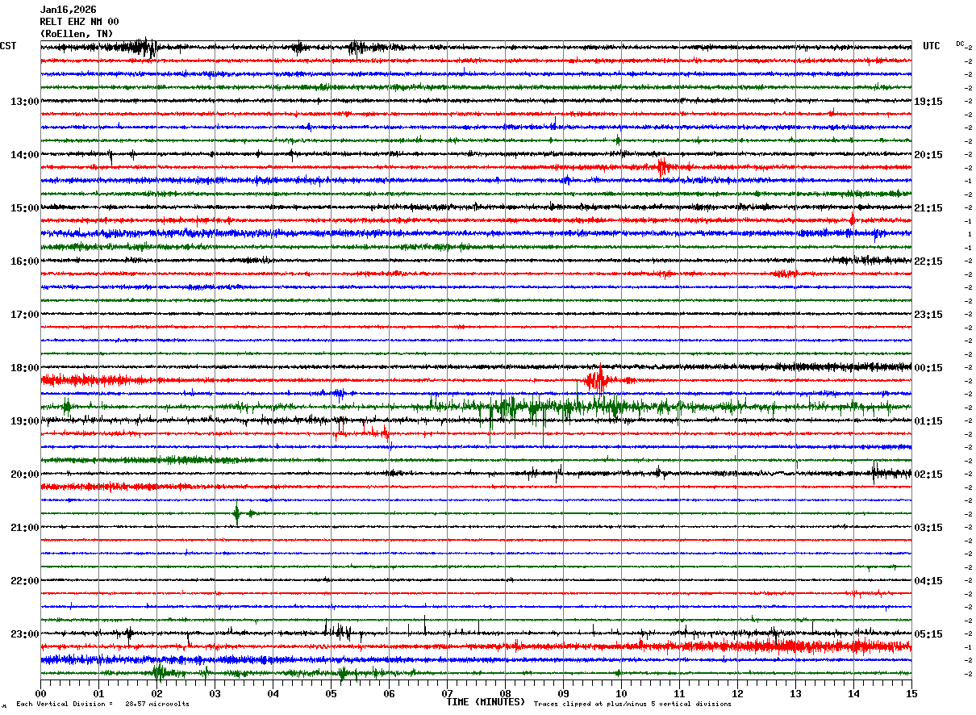Click the DC offset column header
Viewport: 976px width, 715px height.
960,44
